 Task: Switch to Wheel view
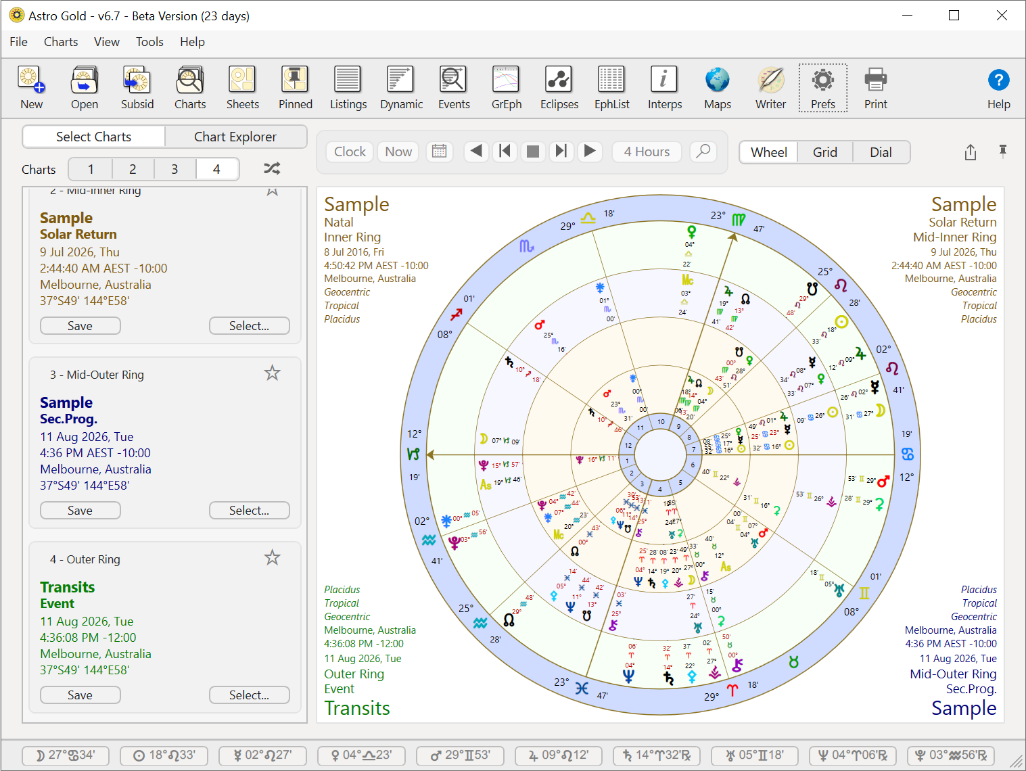coord(769,152)
